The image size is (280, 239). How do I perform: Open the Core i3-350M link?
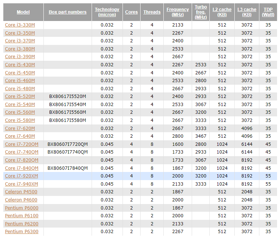click(20, 33)
